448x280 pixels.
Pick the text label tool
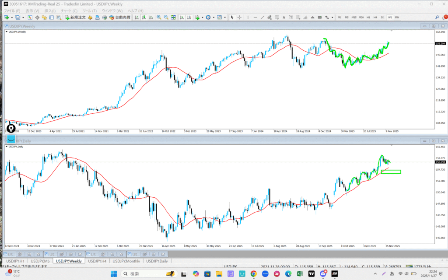[284, 17]
